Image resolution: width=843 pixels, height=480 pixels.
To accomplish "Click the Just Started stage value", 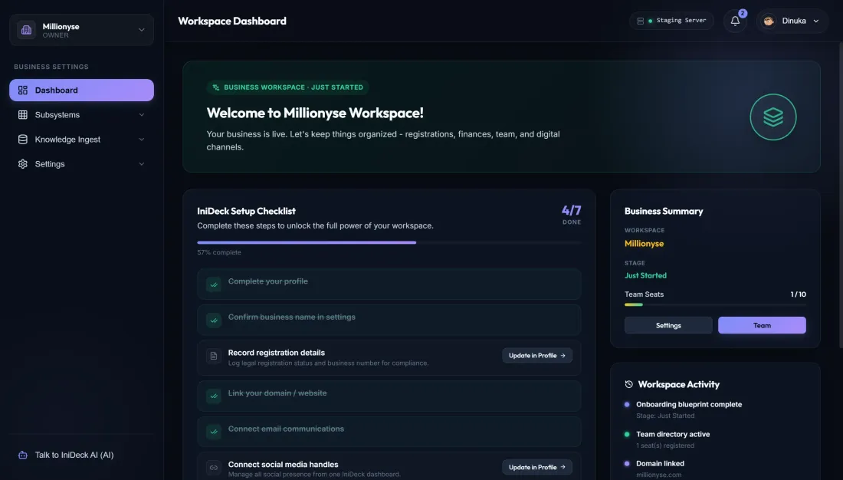I will coord(645,275).
